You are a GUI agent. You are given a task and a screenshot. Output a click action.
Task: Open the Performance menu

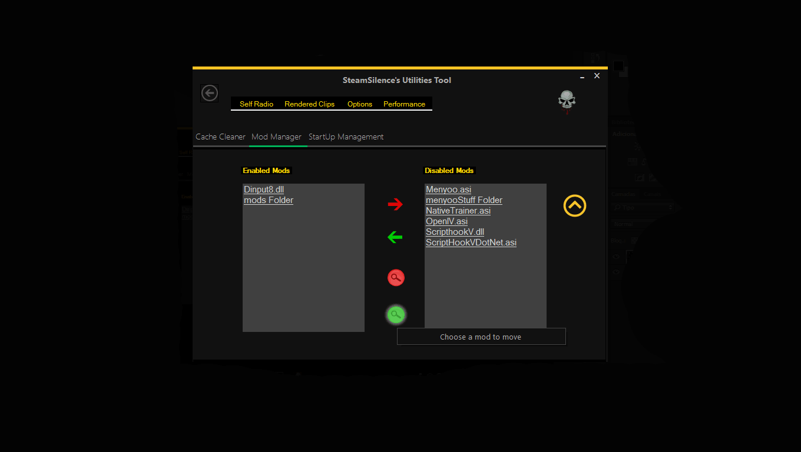pos(404,104)
